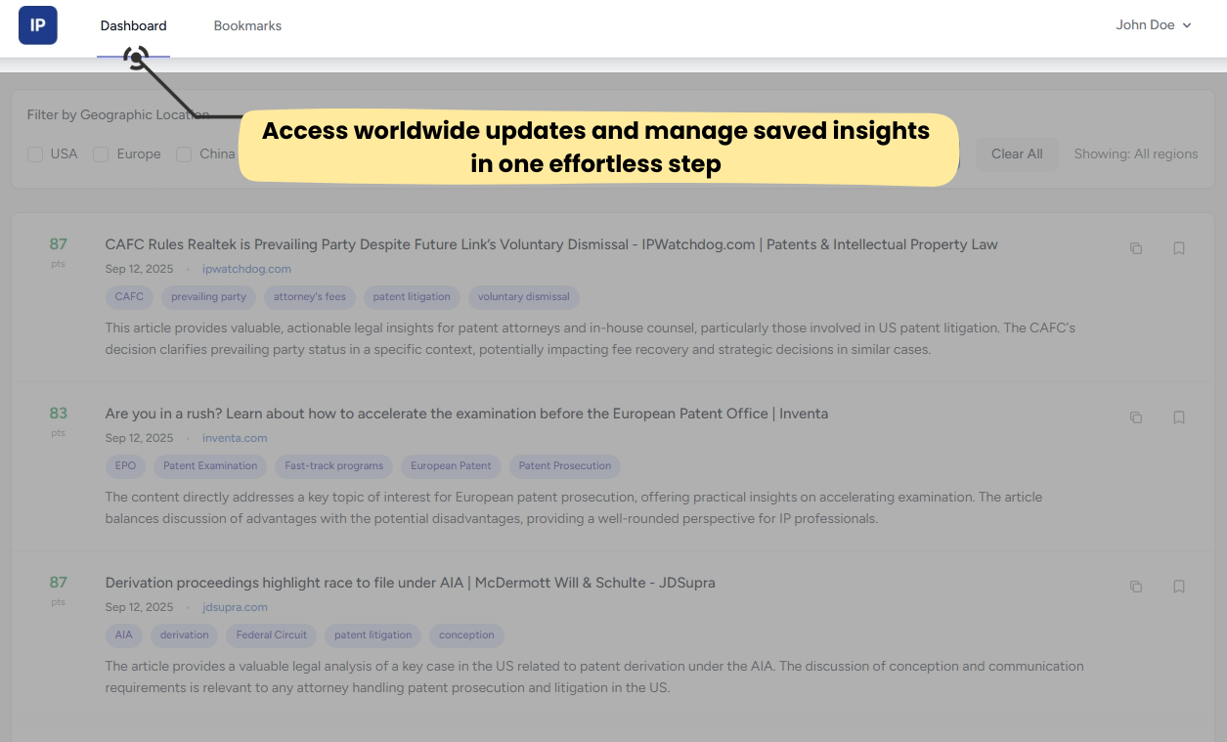The width and height of the screenshot is (1227, 742).
Task: Bookmark the European Patent Office article
Action: pyautogui.click(x=1178, y=417)
